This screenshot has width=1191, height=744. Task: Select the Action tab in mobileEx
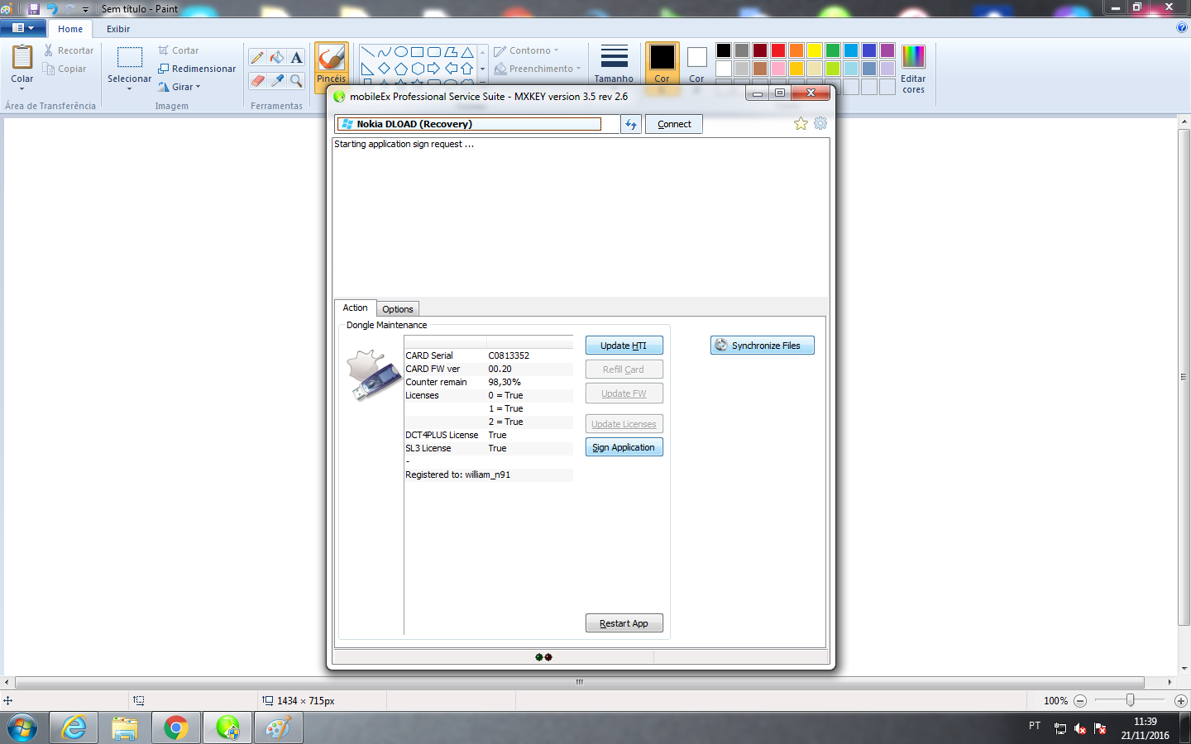tap(355, 308)
